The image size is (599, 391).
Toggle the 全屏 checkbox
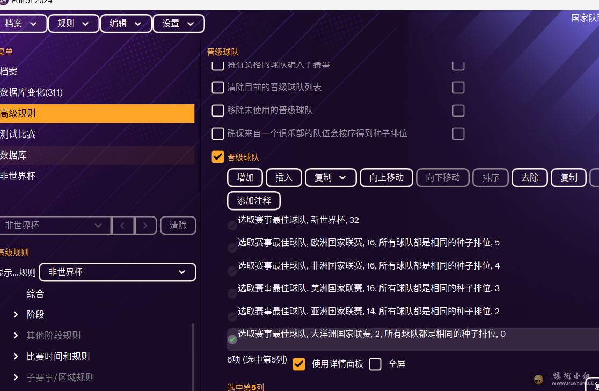(x=375, y=364)
